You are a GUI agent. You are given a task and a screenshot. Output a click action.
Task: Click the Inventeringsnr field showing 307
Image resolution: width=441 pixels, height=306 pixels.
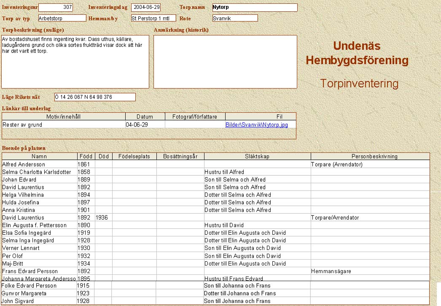(x=56, y=8)
